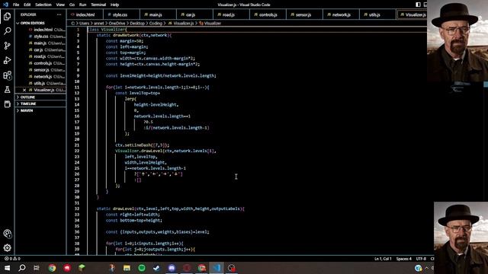
Task: Switch to the index.html tab
Action: (x=85, y=14)
